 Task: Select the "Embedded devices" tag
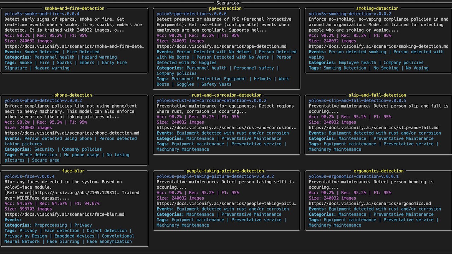click(75, 236)
